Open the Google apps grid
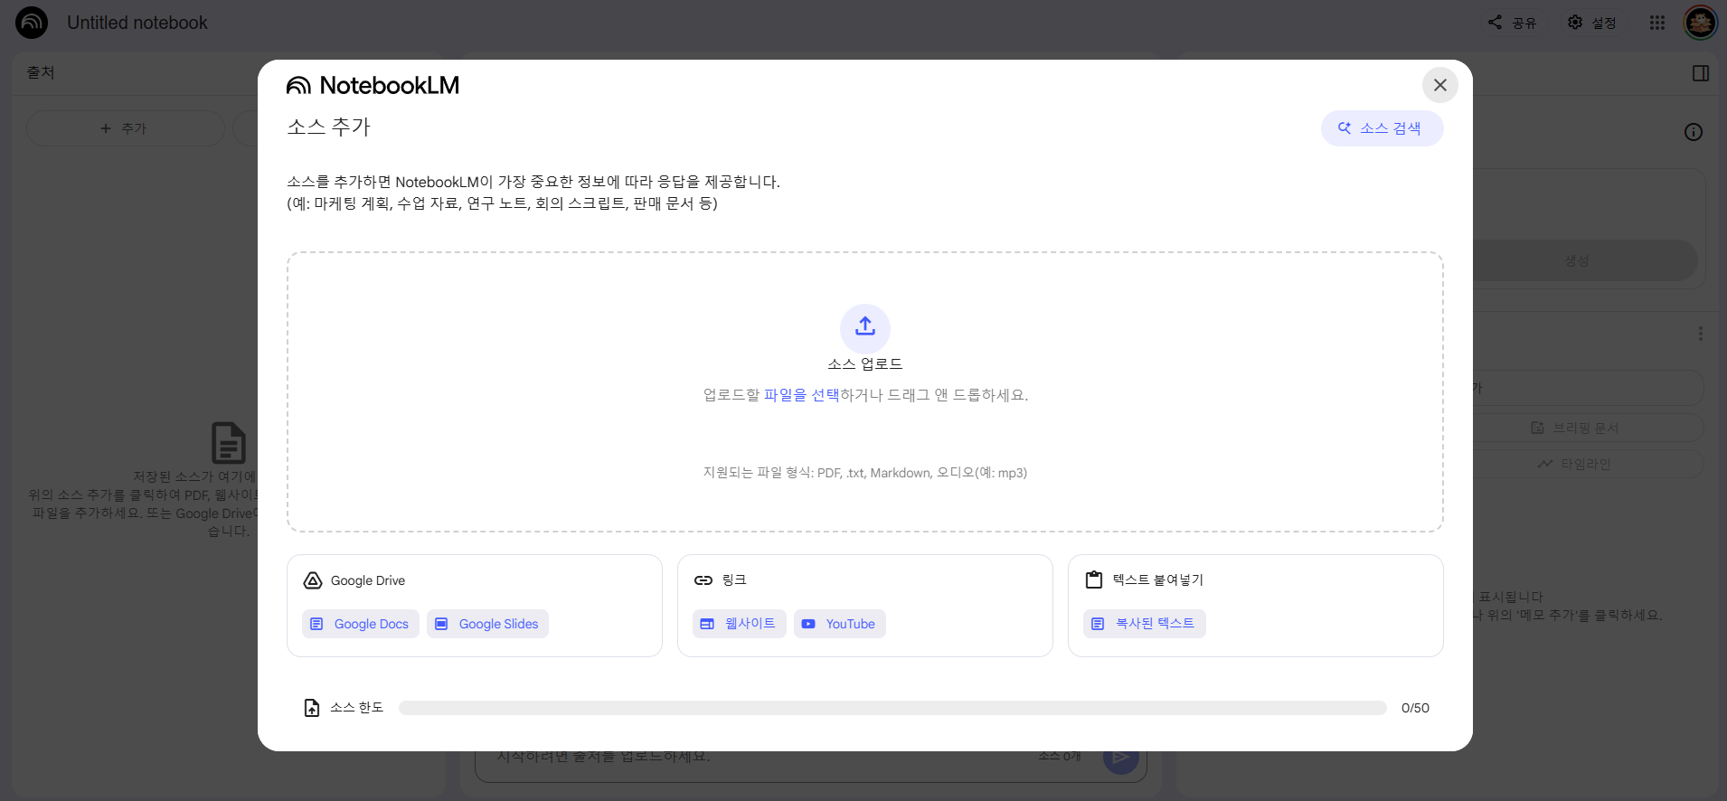Image resolution: width=1727 pixels, height=801 pixels. click(1657, 23)
